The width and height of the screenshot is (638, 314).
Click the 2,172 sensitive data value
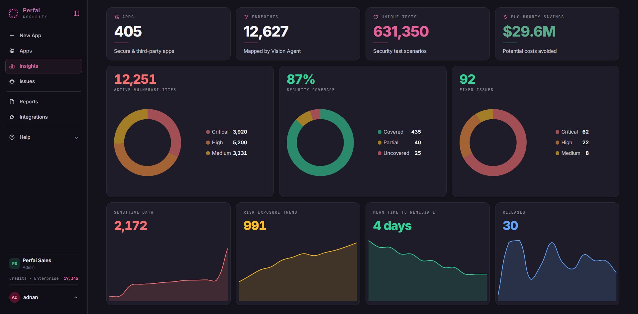click(x=131, y=226)
